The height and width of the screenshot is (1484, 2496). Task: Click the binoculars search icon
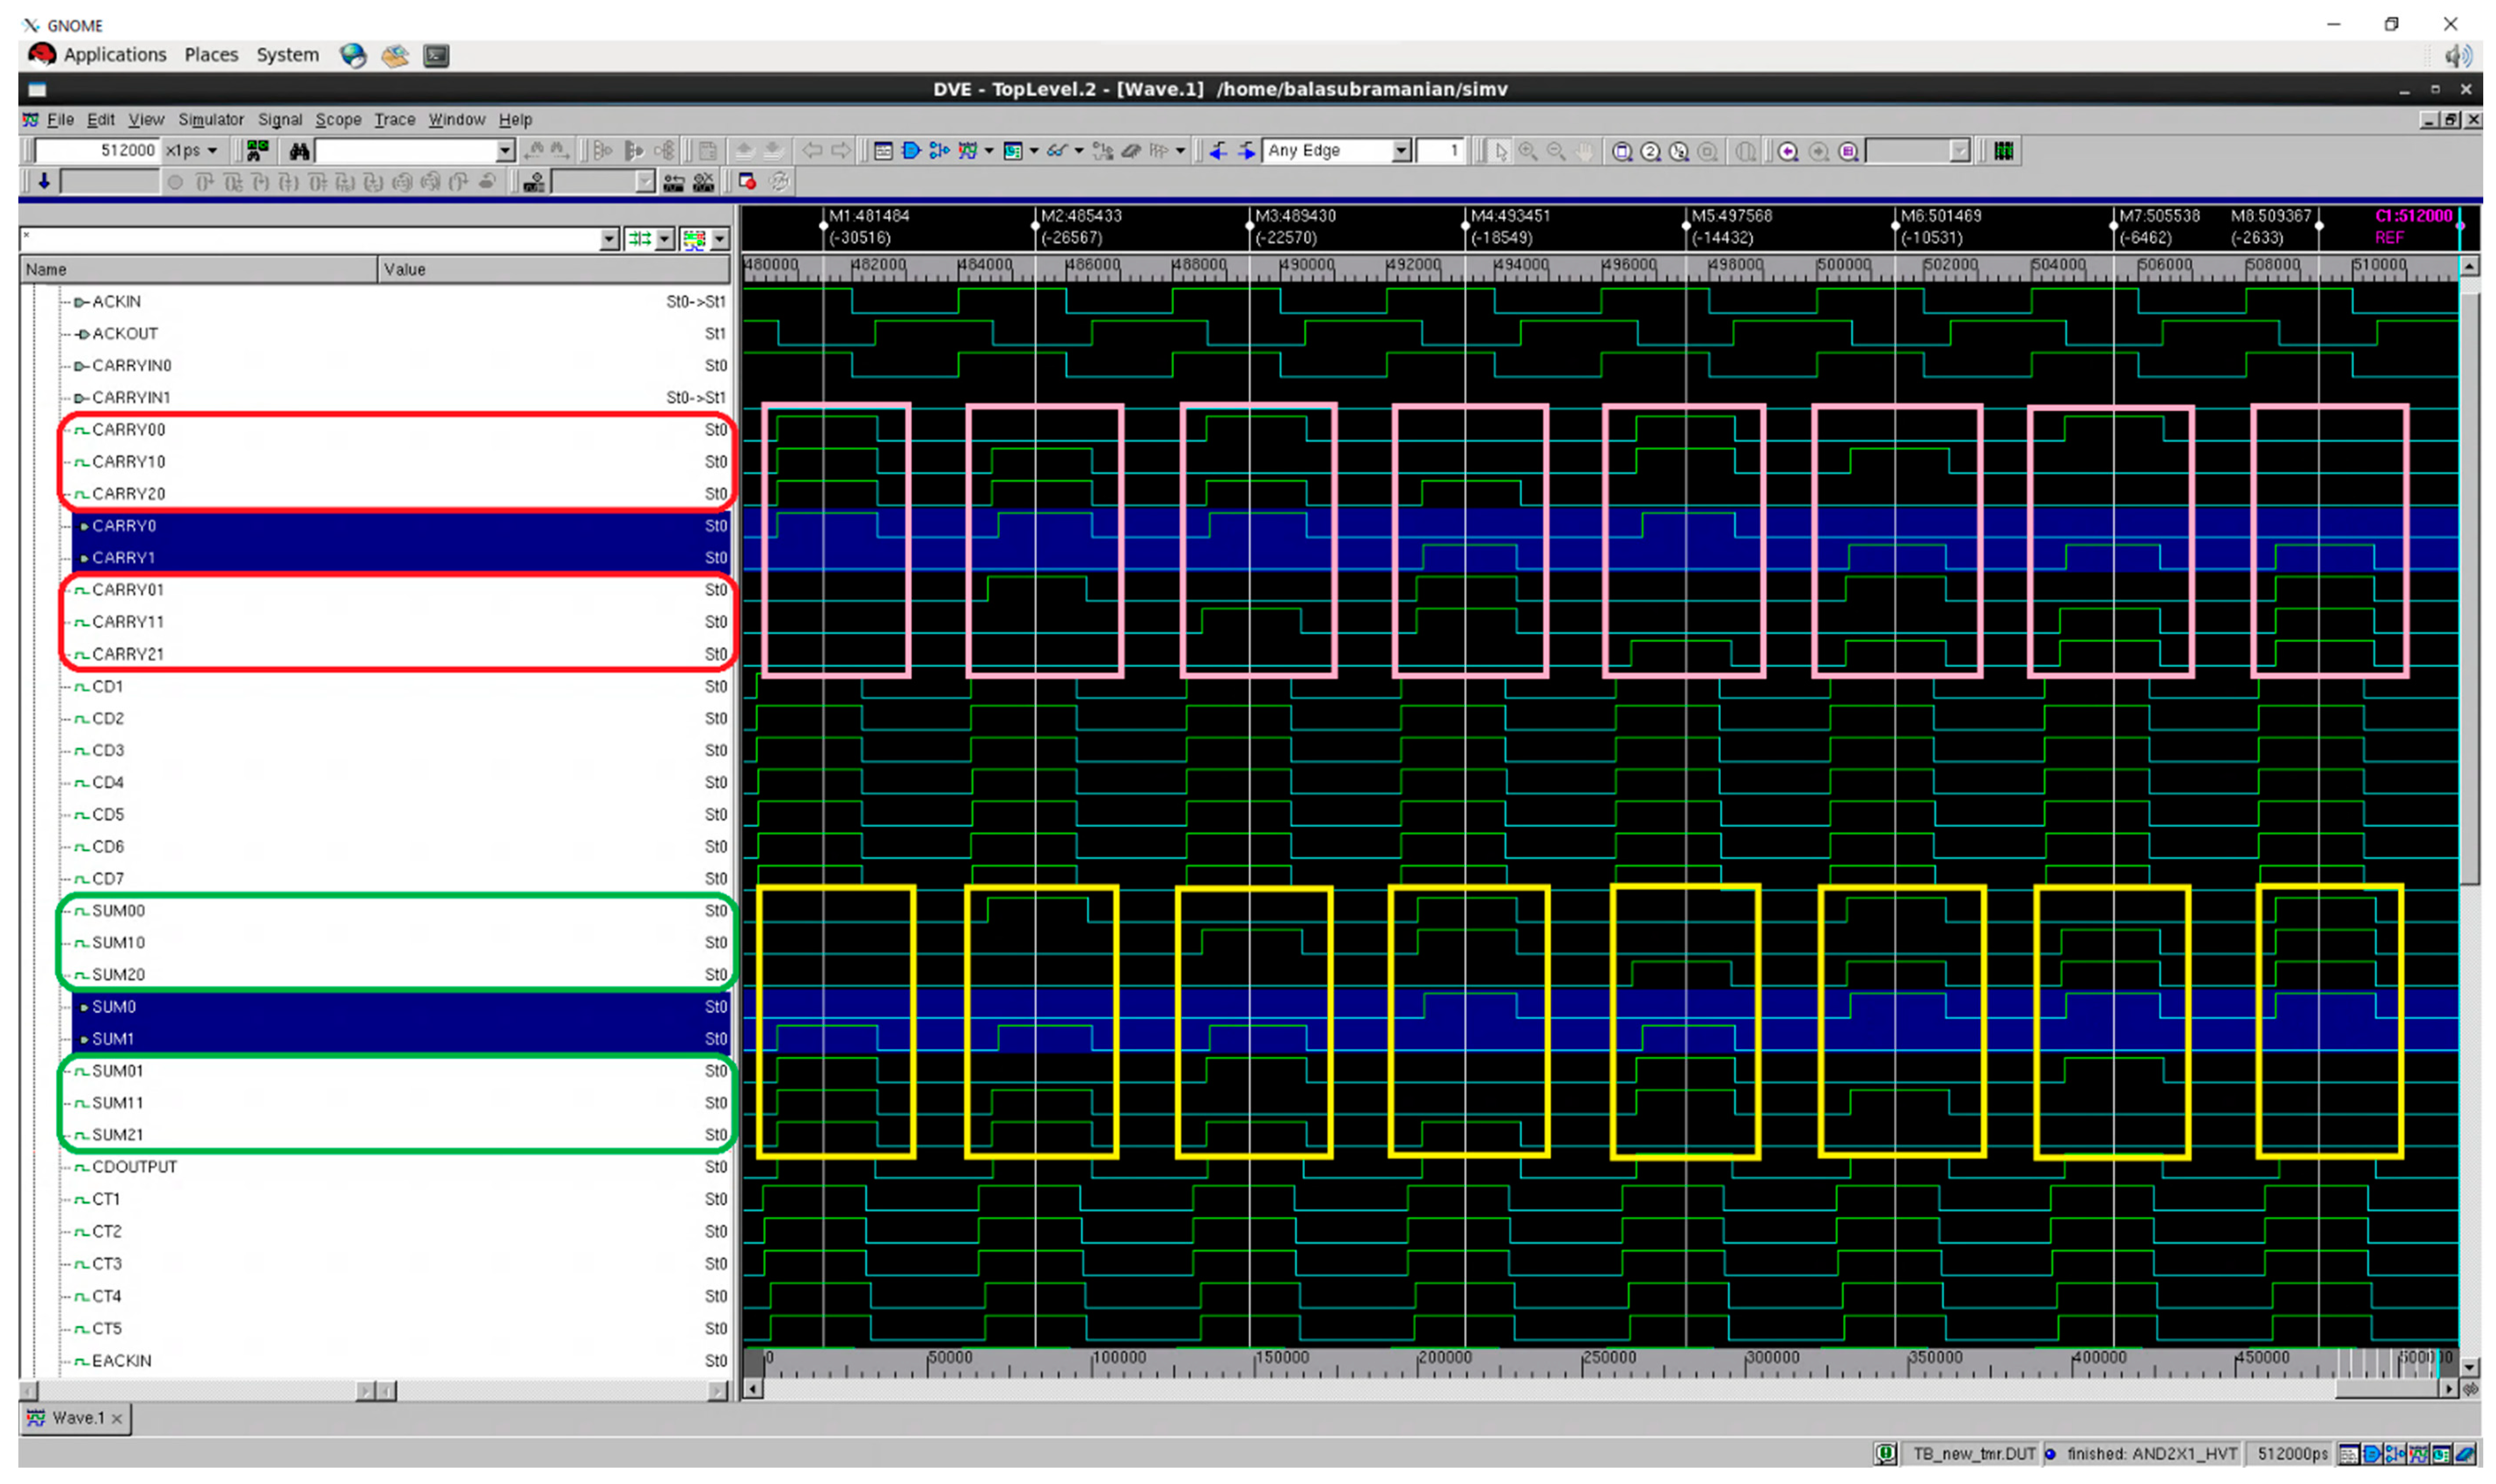tap(298, 151)
